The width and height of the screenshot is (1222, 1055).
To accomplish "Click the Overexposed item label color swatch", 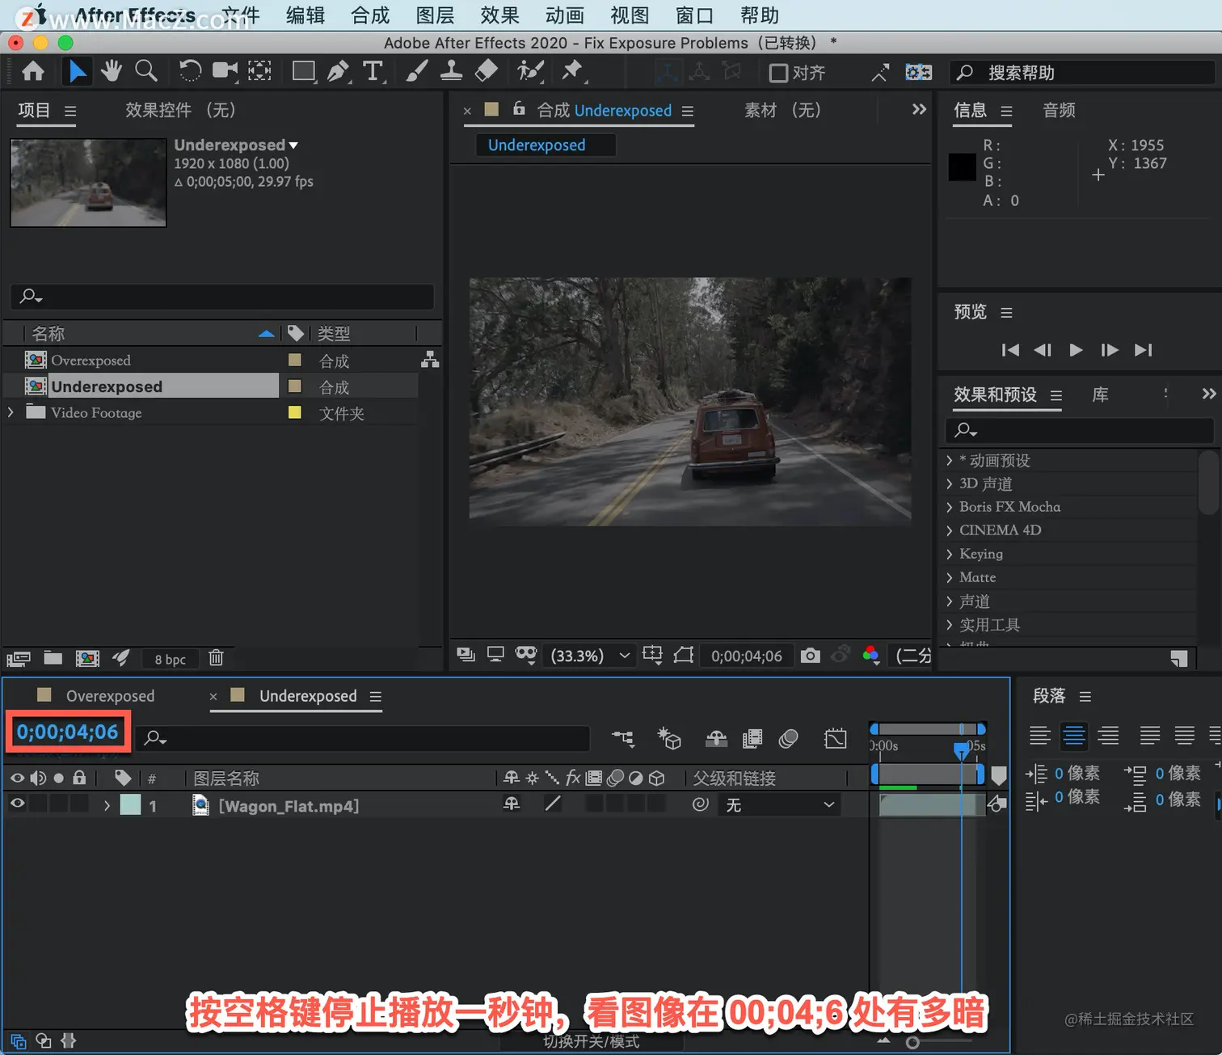I will 295,360.
